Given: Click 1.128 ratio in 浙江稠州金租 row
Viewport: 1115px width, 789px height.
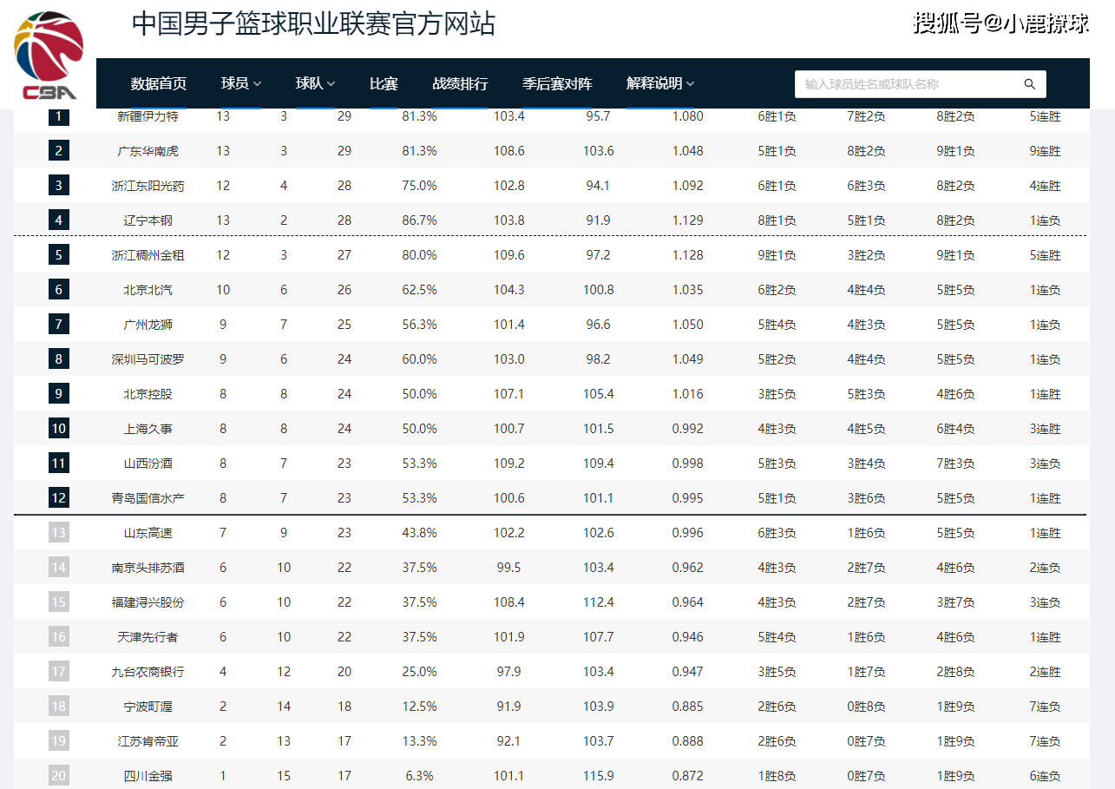Looking at the screenshot, I should click(x=688, y=255).
